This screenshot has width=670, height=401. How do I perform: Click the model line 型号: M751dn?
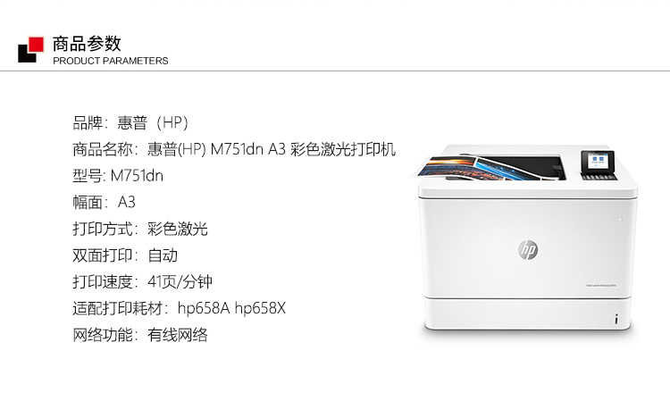coord(118,176)
